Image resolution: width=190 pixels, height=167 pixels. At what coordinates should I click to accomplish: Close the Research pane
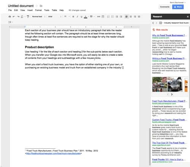pyautogui.click(x=188, y=17)
